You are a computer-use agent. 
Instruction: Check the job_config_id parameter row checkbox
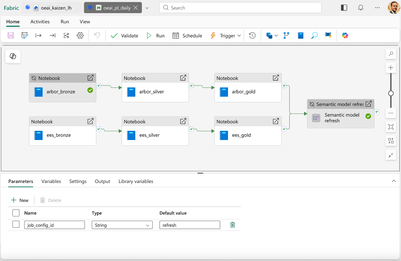point(16,225)
